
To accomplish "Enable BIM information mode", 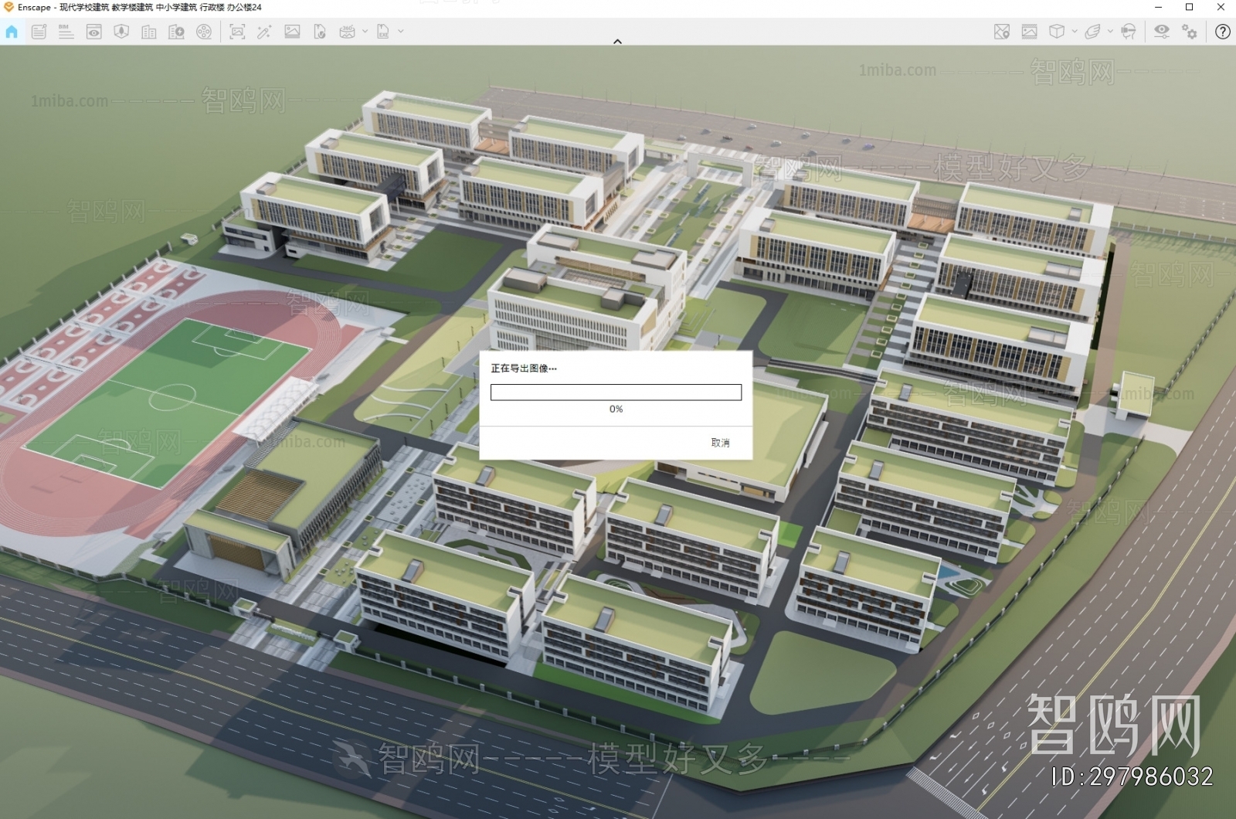I will tap(66, 32).
